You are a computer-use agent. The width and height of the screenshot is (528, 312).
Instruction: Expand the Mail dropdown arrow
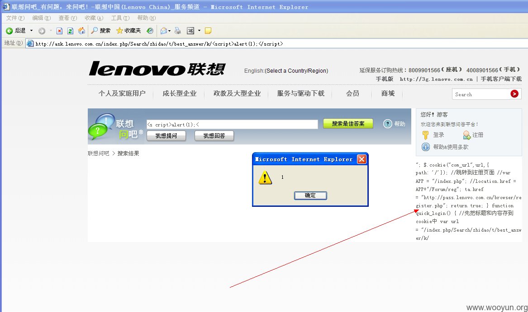coord(169,31)
